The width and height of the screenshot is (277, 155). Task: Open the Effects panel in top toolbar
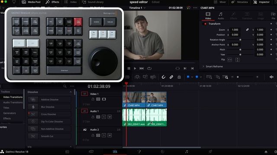pos(52,2)
